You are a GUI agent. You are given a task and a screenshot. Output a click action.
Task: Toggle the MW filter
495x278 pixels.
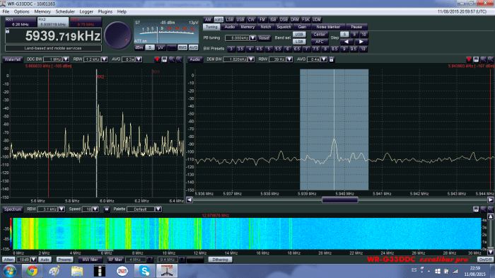tap(91, 260)
